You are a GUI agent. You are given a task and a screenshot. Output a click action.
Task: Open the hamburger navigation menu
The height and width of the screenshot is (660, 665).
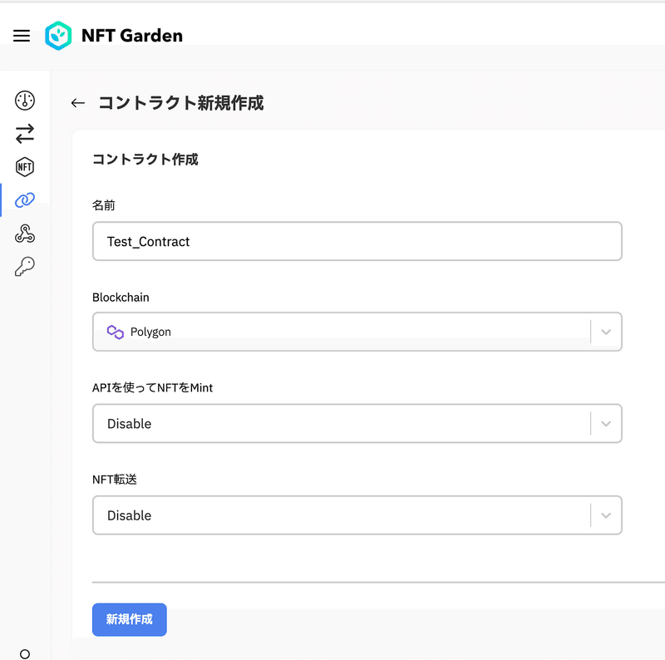pyautogui.click(x=22, y=36)
